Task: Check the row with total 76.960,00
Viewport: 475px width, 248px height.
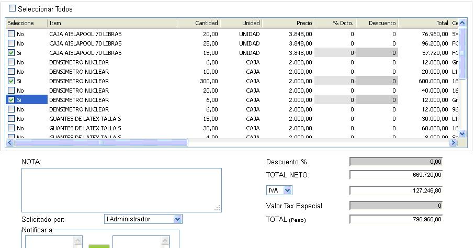Action: click(x=11, y=34)
